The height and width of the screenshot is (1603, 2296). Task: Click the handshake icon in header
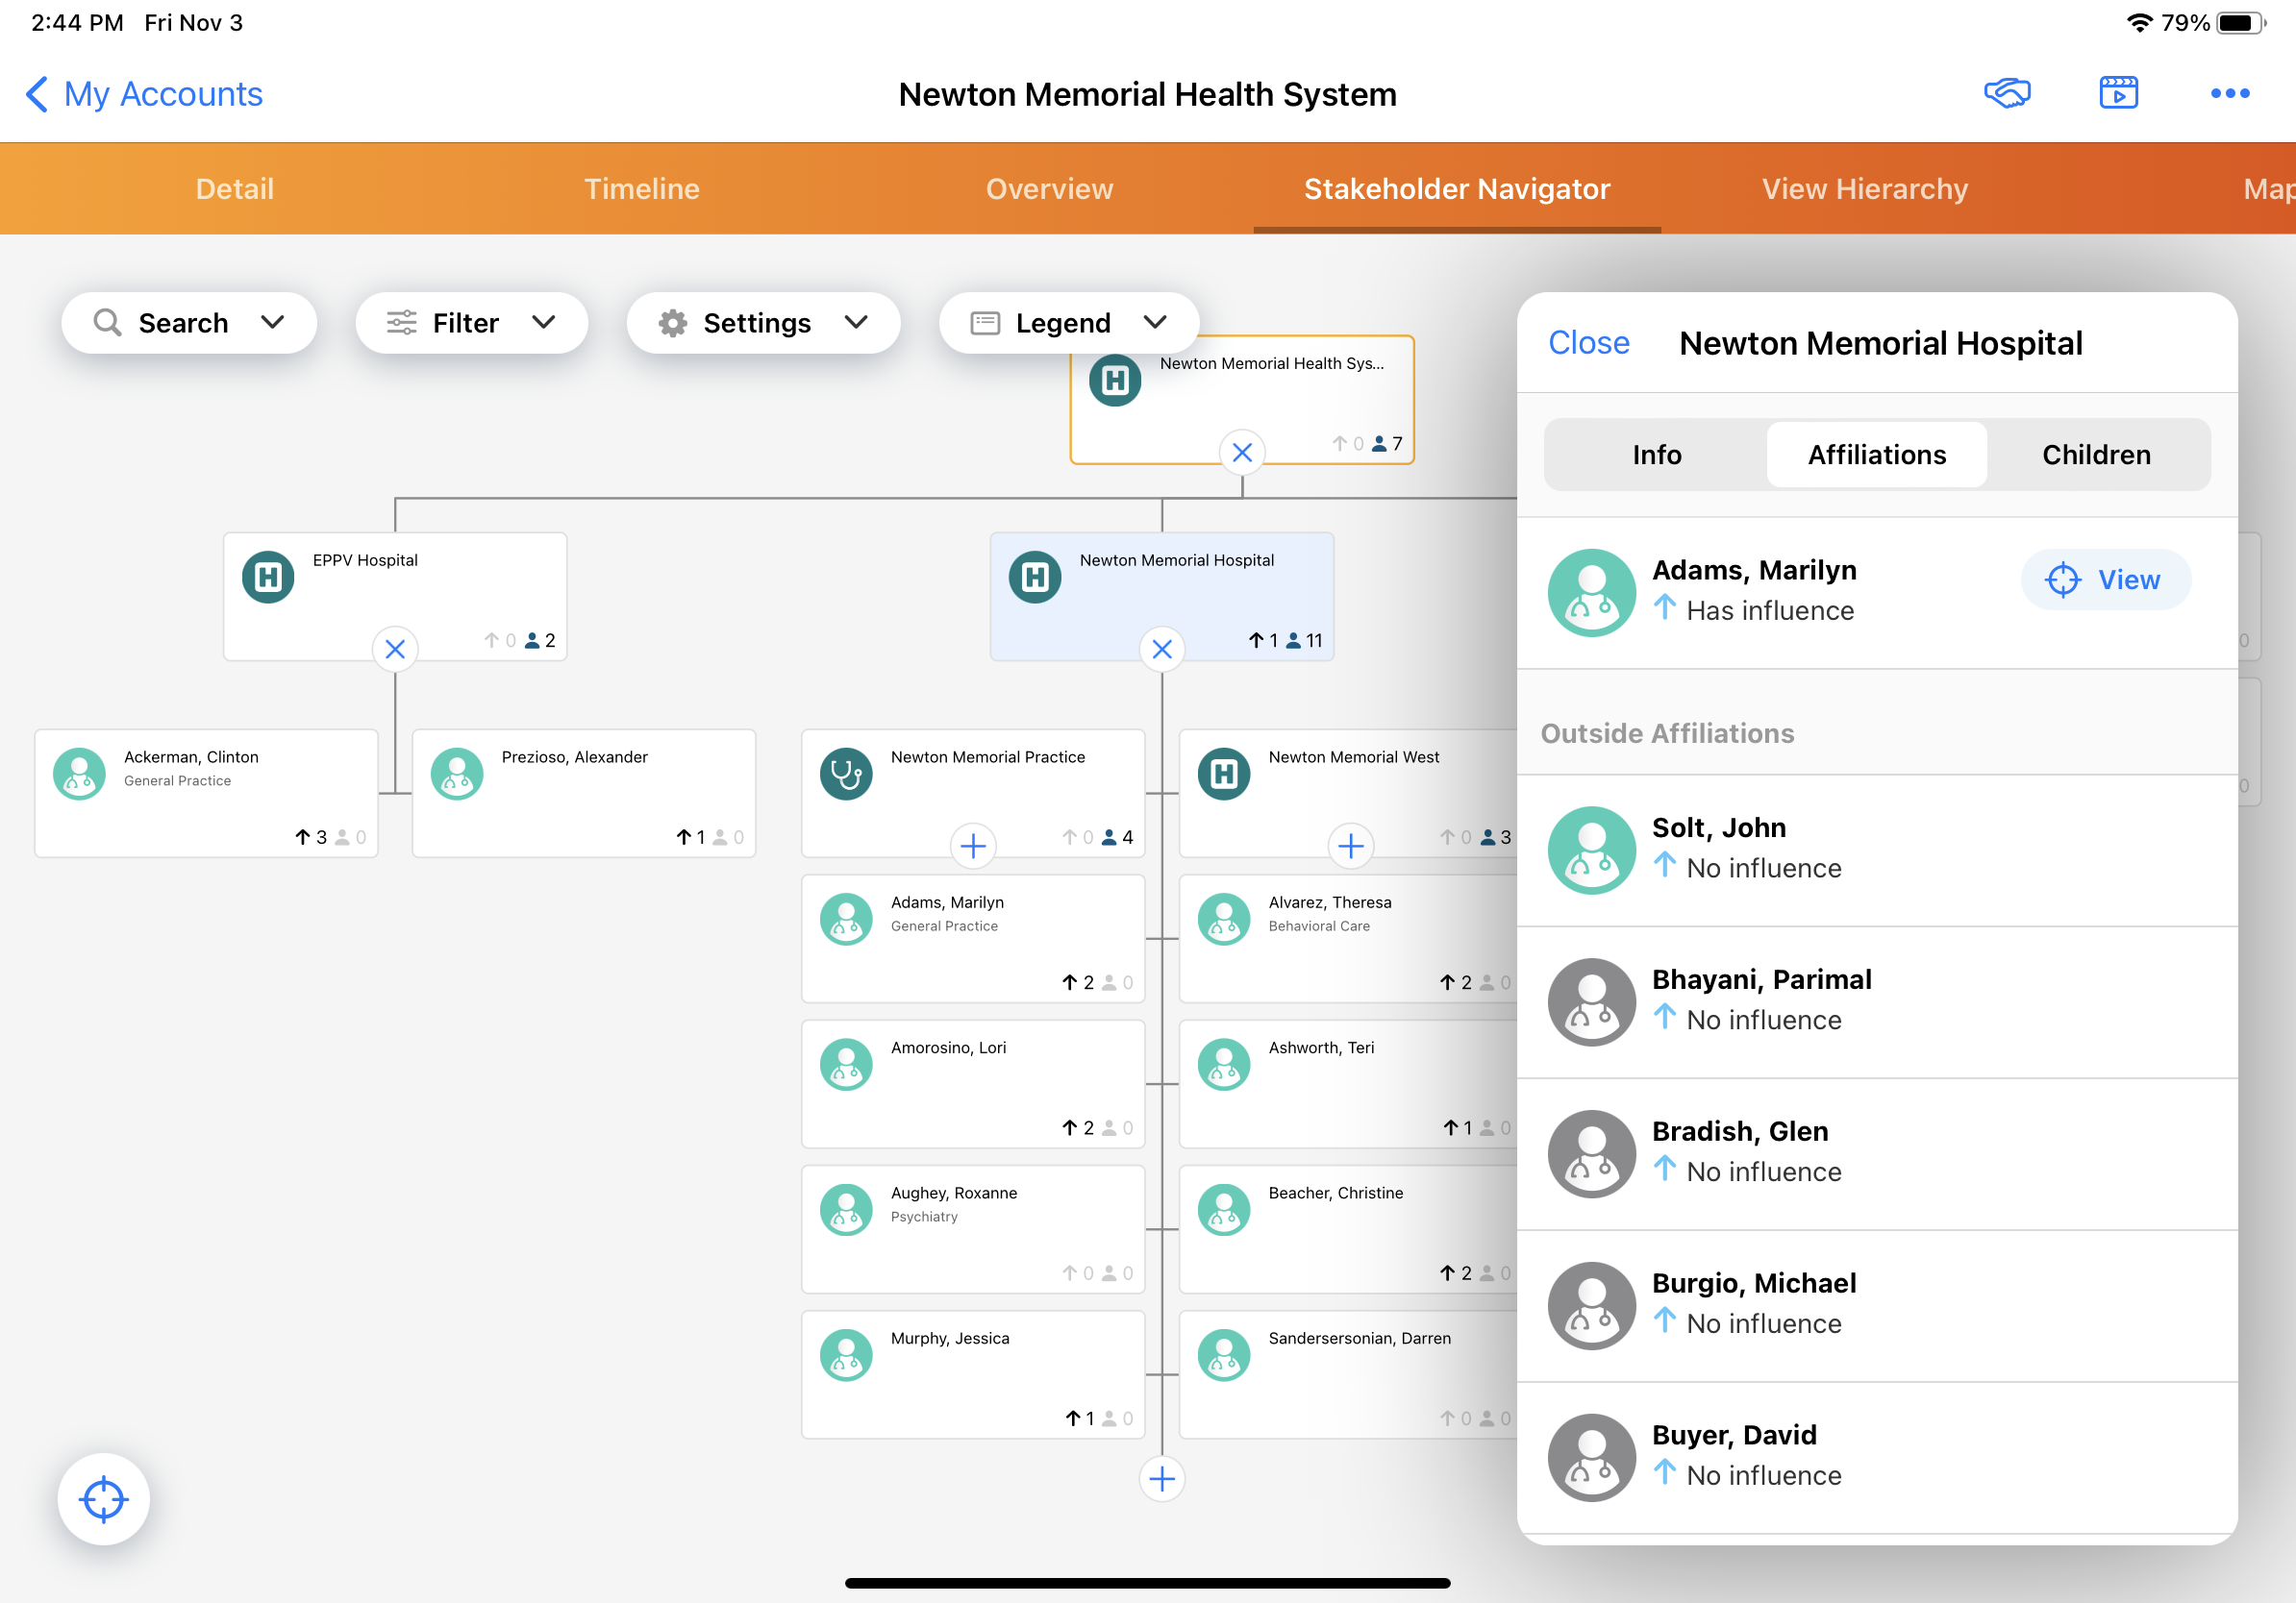[x=2006, y=93]
